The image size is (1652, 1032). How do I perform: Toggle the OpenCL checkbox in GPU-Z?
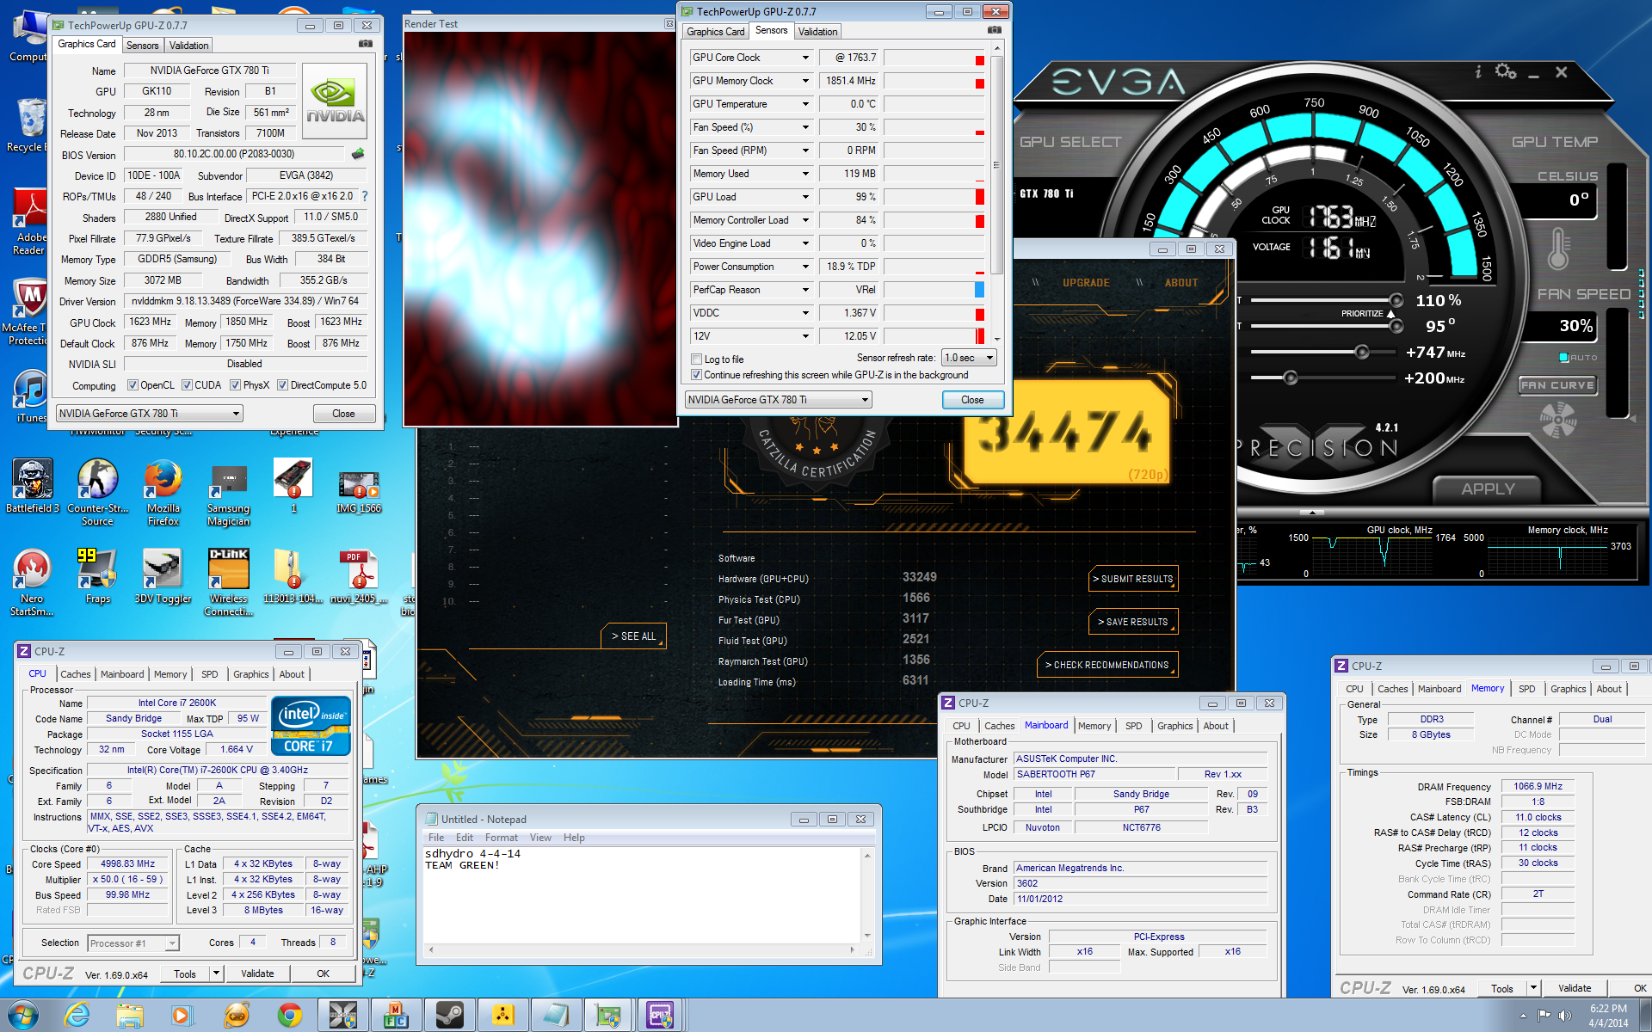point(133,385)
